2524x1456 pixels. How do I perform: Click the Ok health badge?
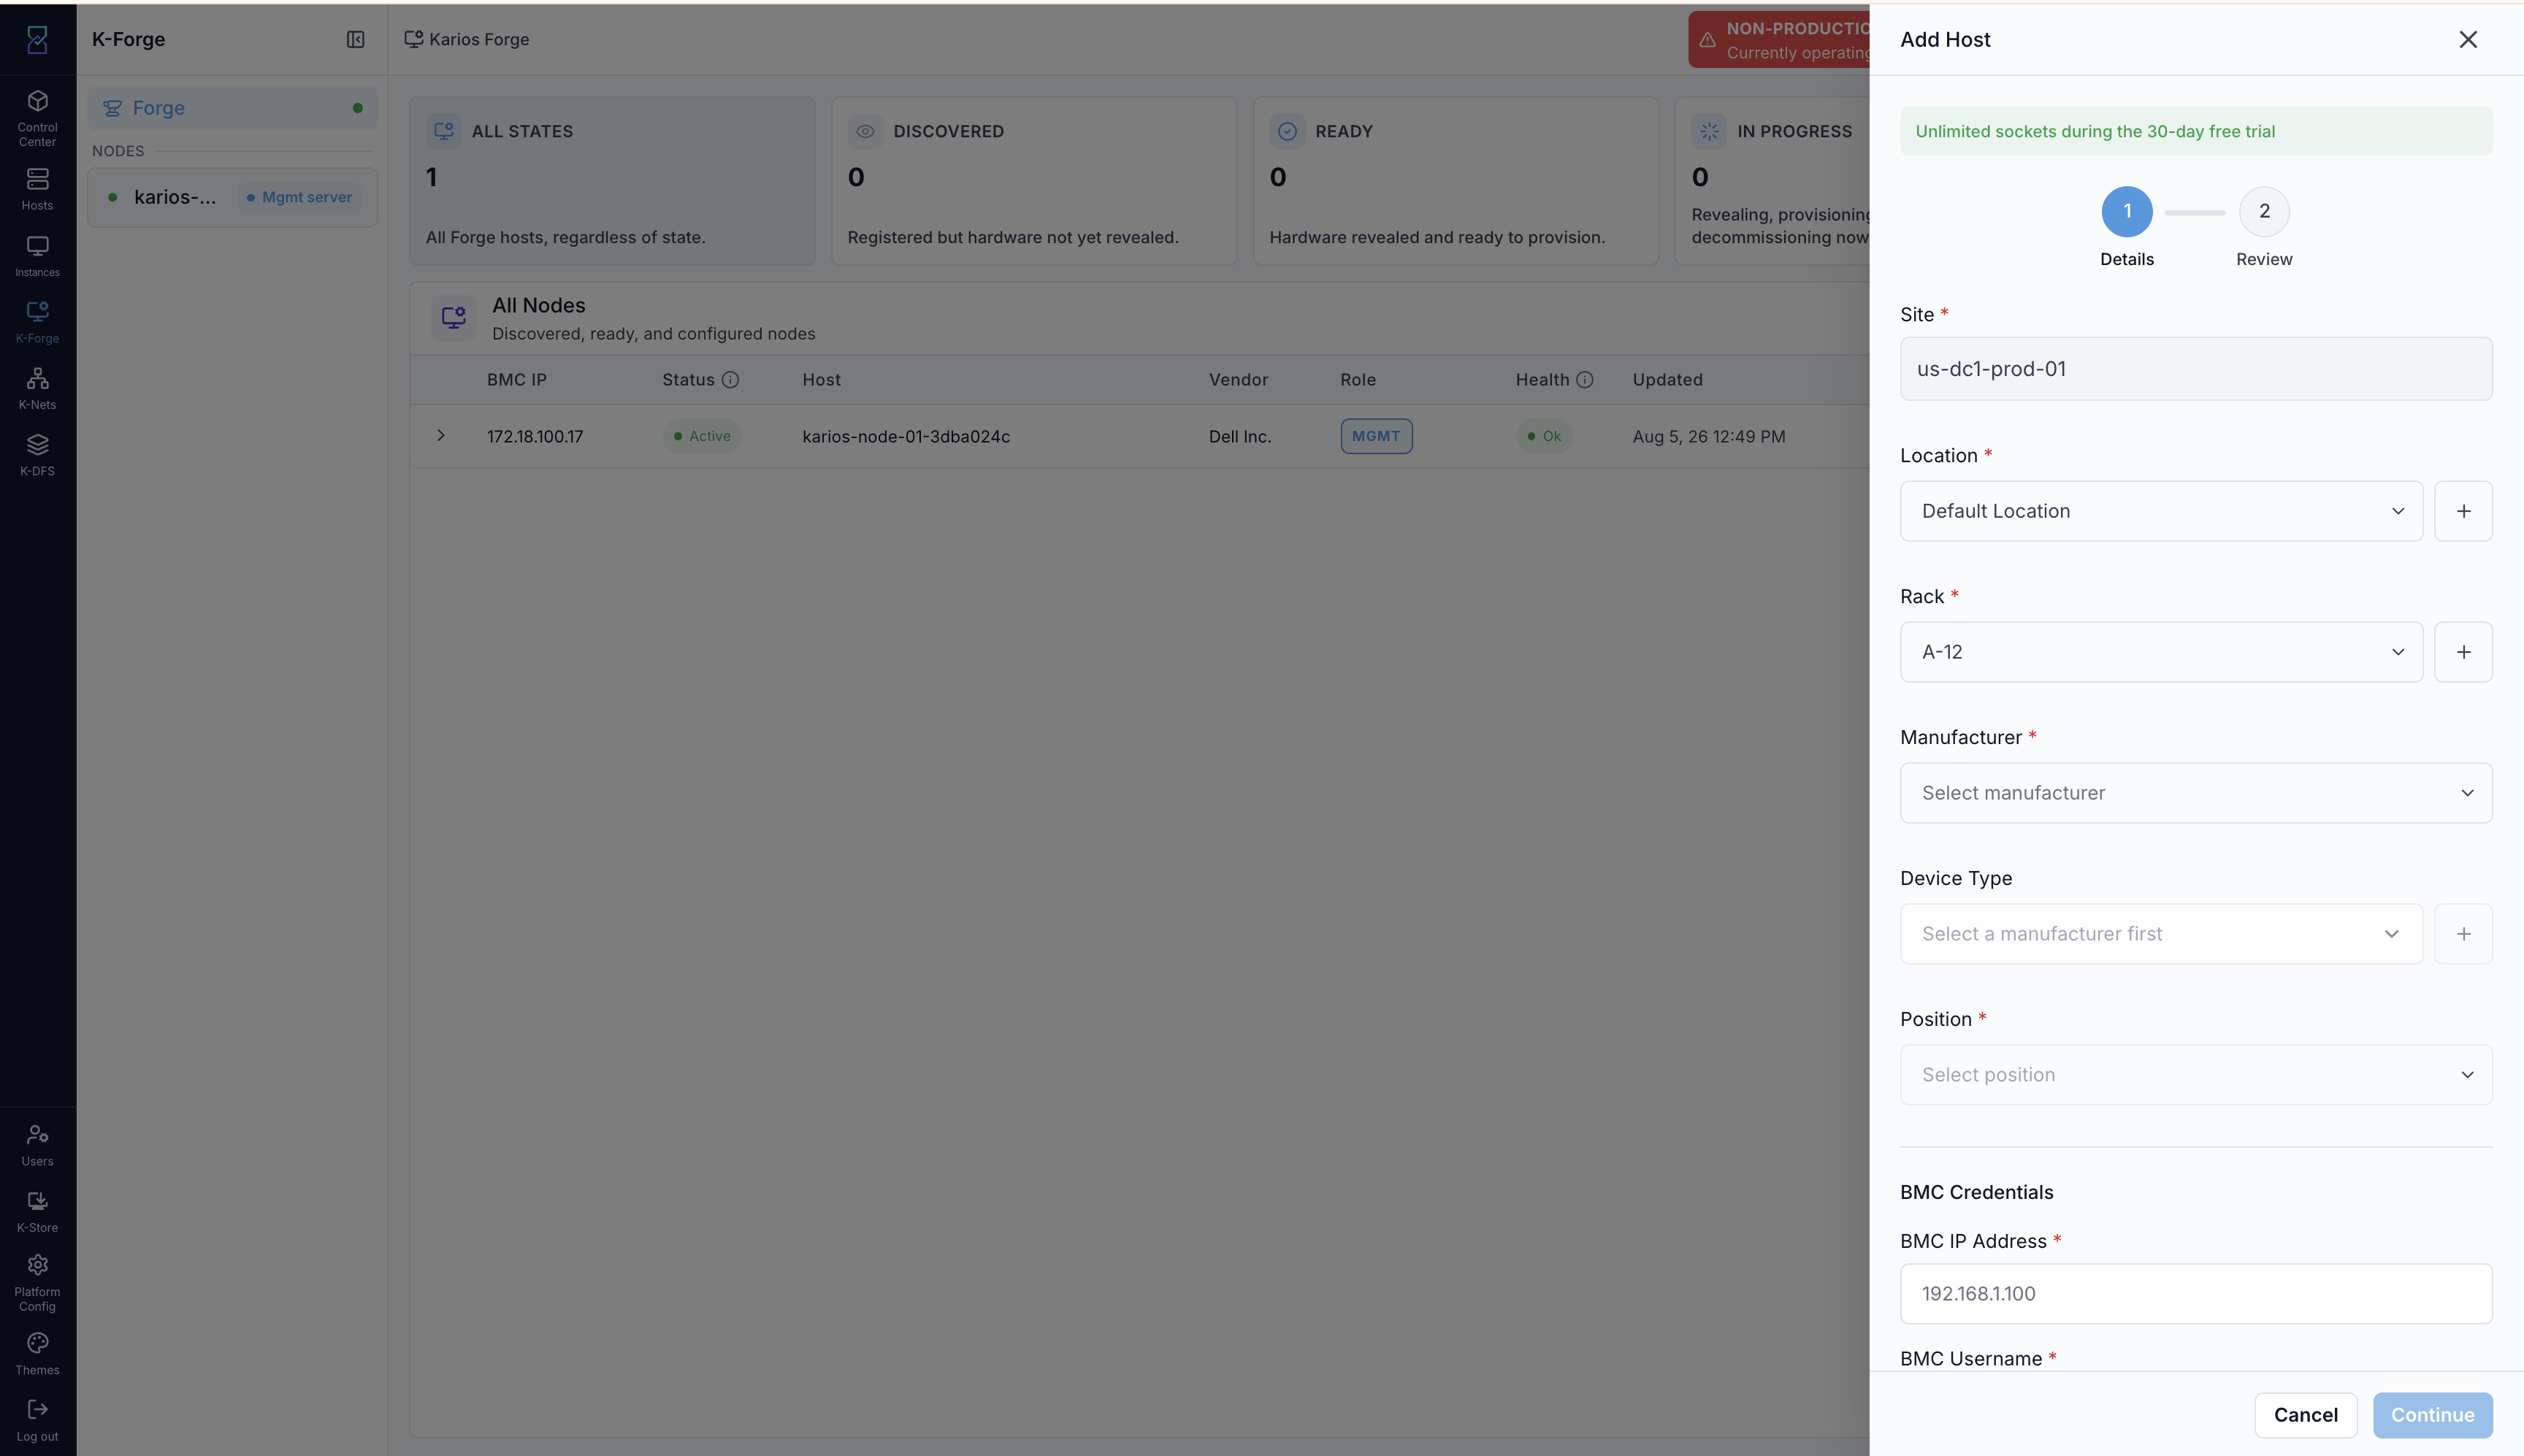(x=1544, y=436)
